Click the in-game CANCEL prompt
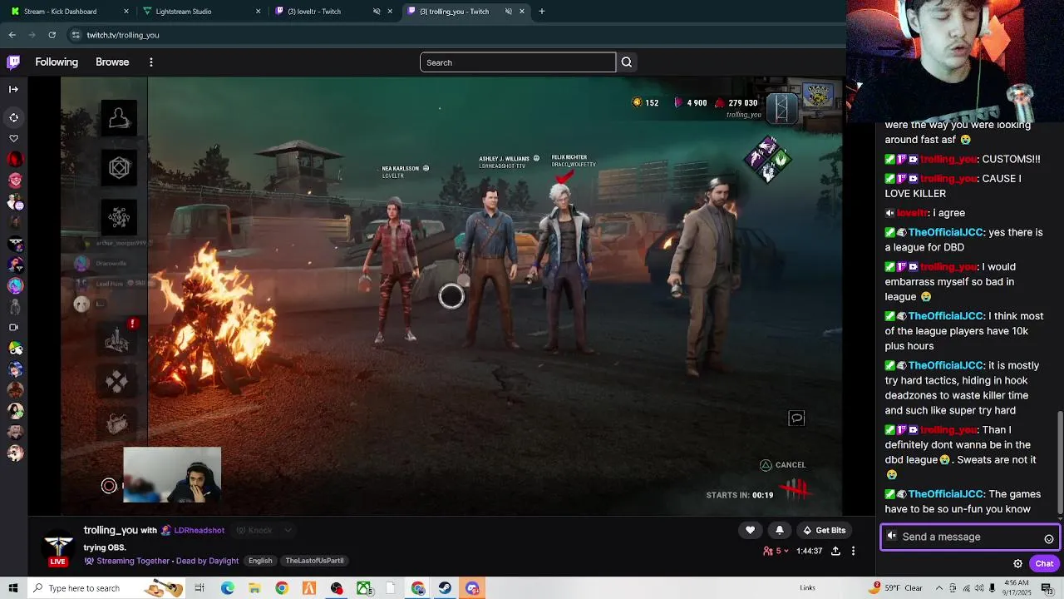This screenshot has height=599, width=1064. [x=782, y=465]
